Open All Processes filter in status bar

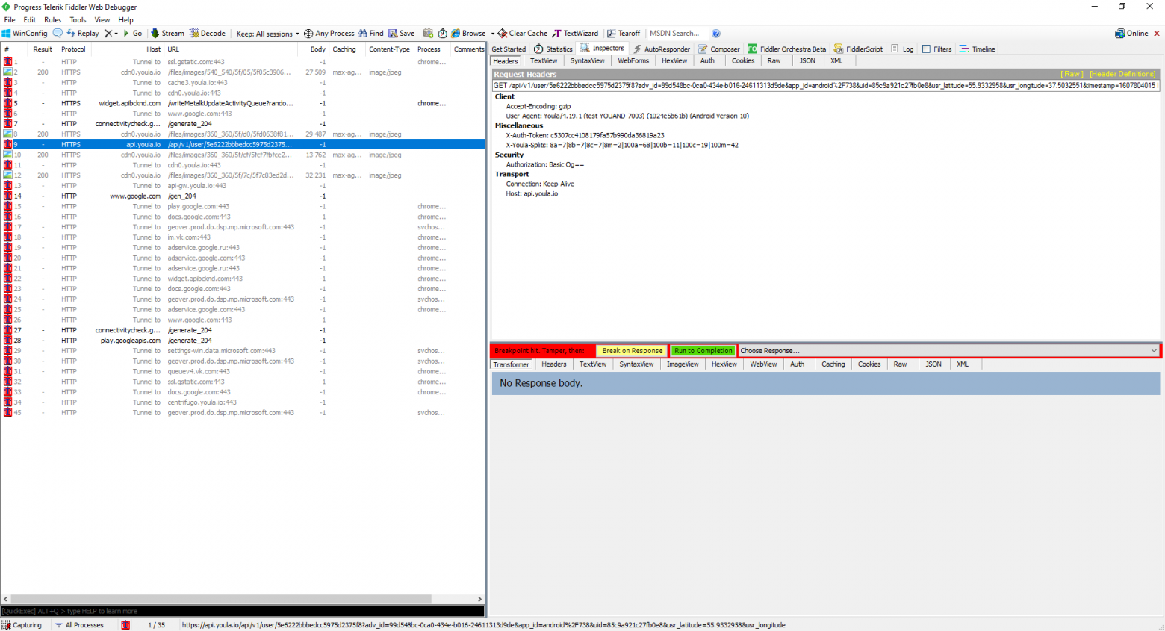click(x=80, y=625)
